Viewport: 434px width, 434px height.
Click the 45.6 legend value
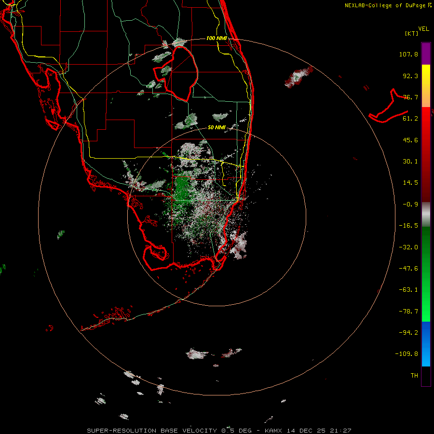[x=410, y=140]
